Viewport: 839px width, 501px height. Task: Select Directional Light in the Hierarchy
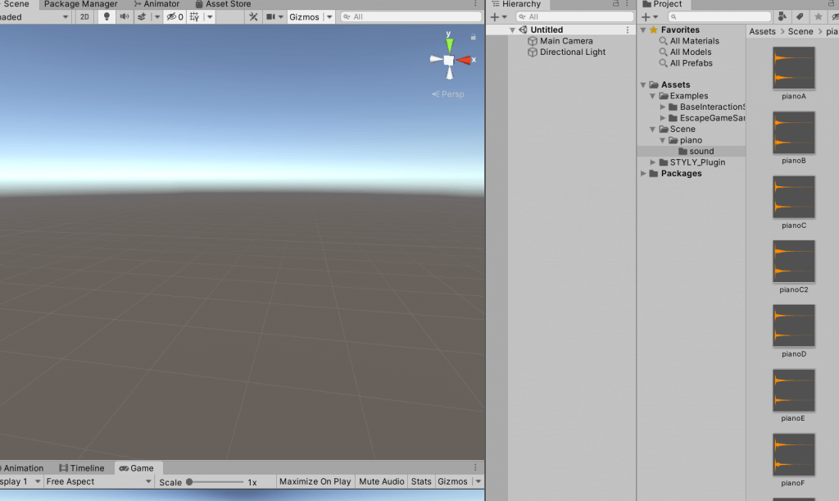point(573,52)
